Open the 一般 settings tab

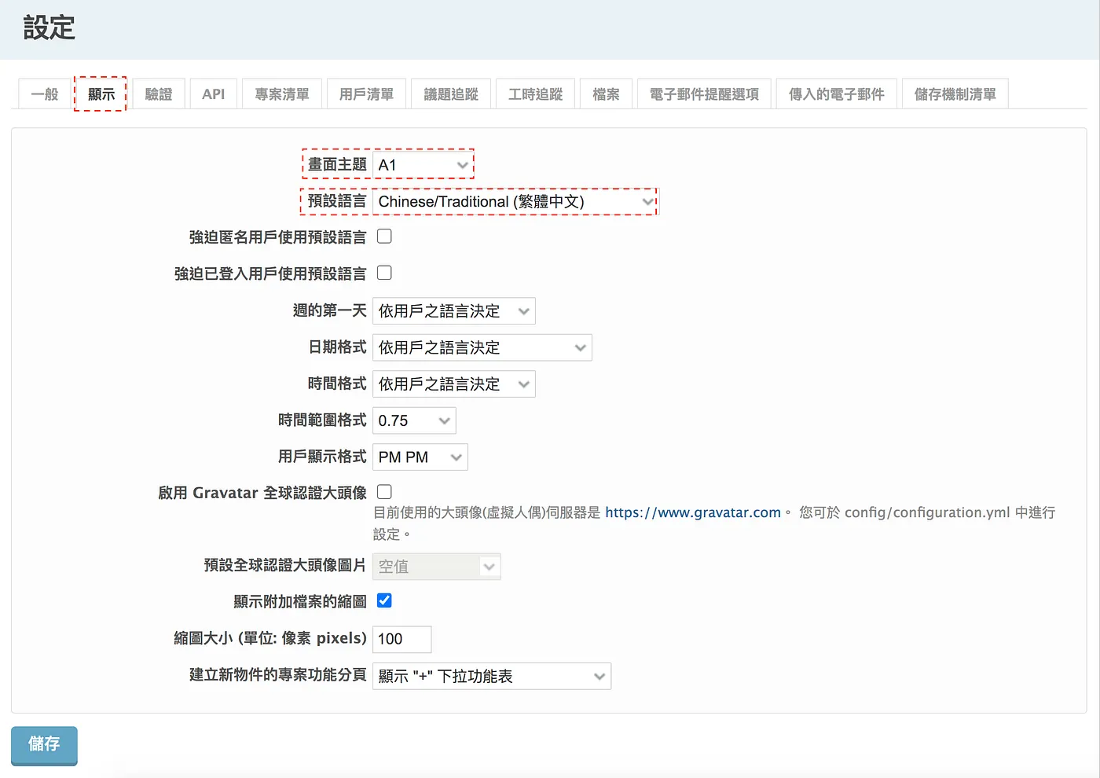[x=45, y=94]
